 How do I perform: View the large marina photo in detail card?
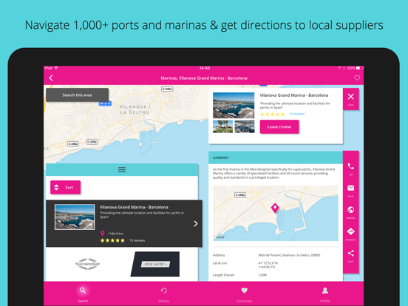234,105
